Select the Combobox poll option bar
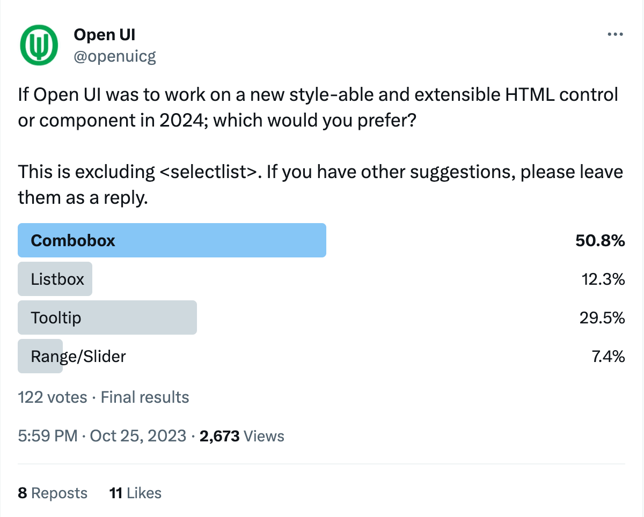644x517 pixels. click(172, 240)
